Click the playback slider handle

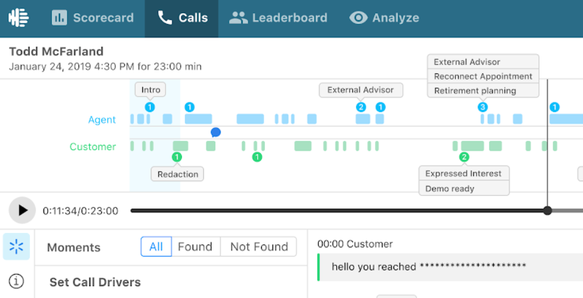(x=547, y=210)
